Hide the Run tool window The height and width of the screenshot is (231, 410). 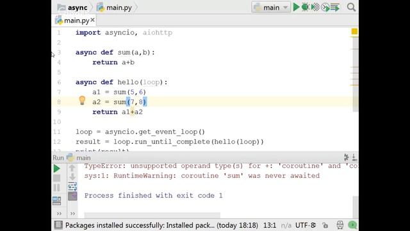(x=354, y=157)
